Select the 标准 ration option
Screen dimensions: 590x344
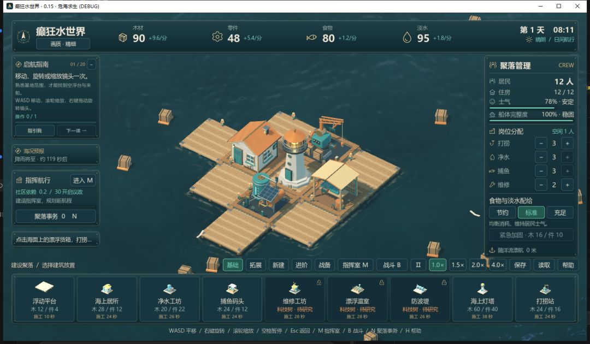coord(532,213)
